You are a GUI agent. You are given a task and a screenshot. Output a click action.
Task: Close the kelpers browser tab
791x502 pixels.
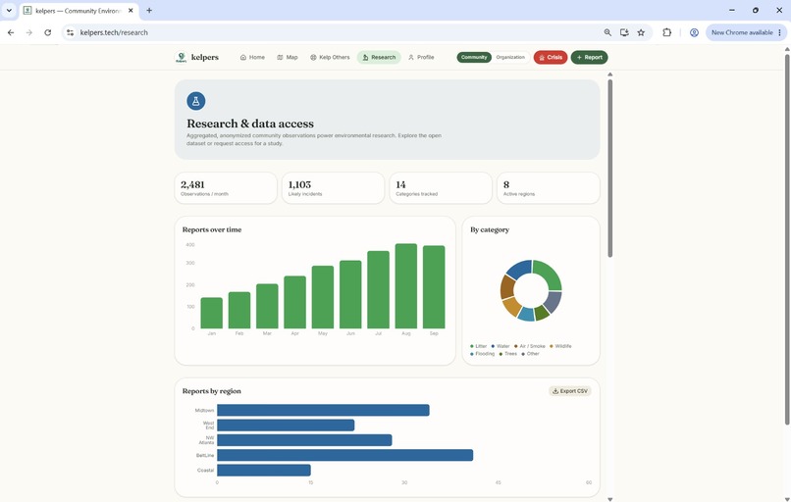[131, 10]
